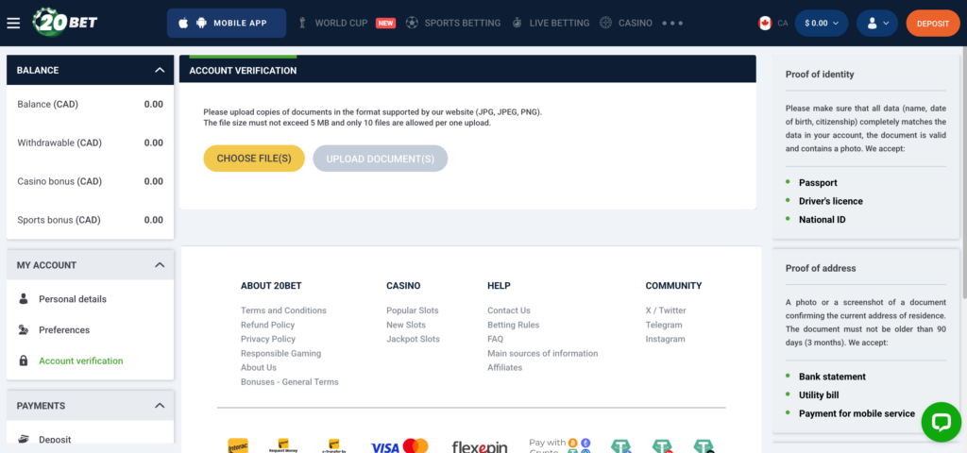Click the Deposit wallet icon in Payments
Viewport: 967px width, 453px height.
(24, 440)
